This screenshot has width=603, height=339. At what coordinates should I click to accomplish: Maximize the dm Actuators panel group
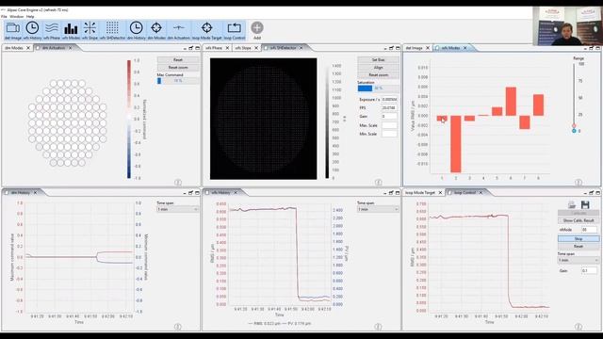click(198, 48)
